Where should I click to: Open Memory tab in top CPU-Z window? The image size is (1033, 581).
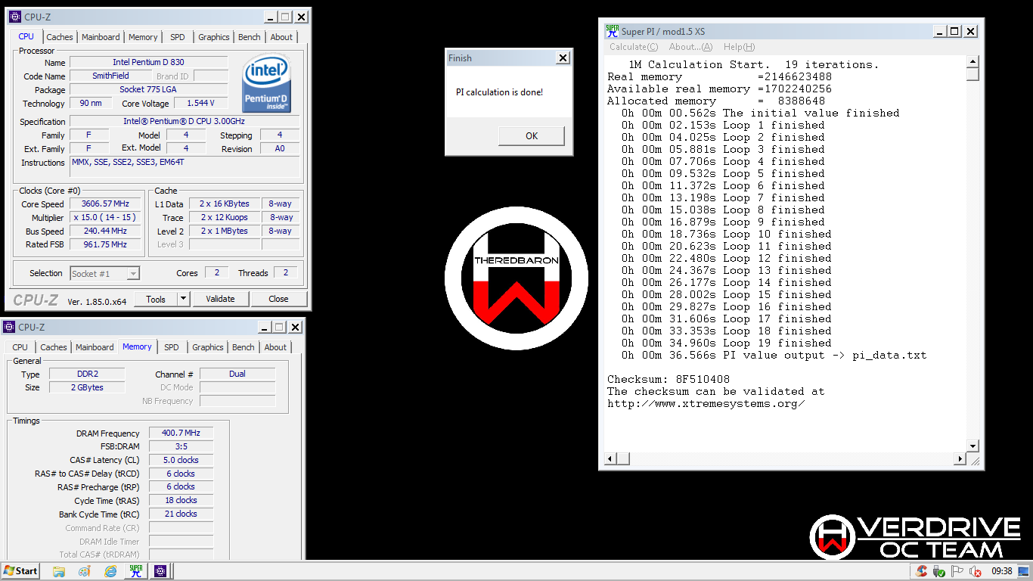(x=143, y=37)
